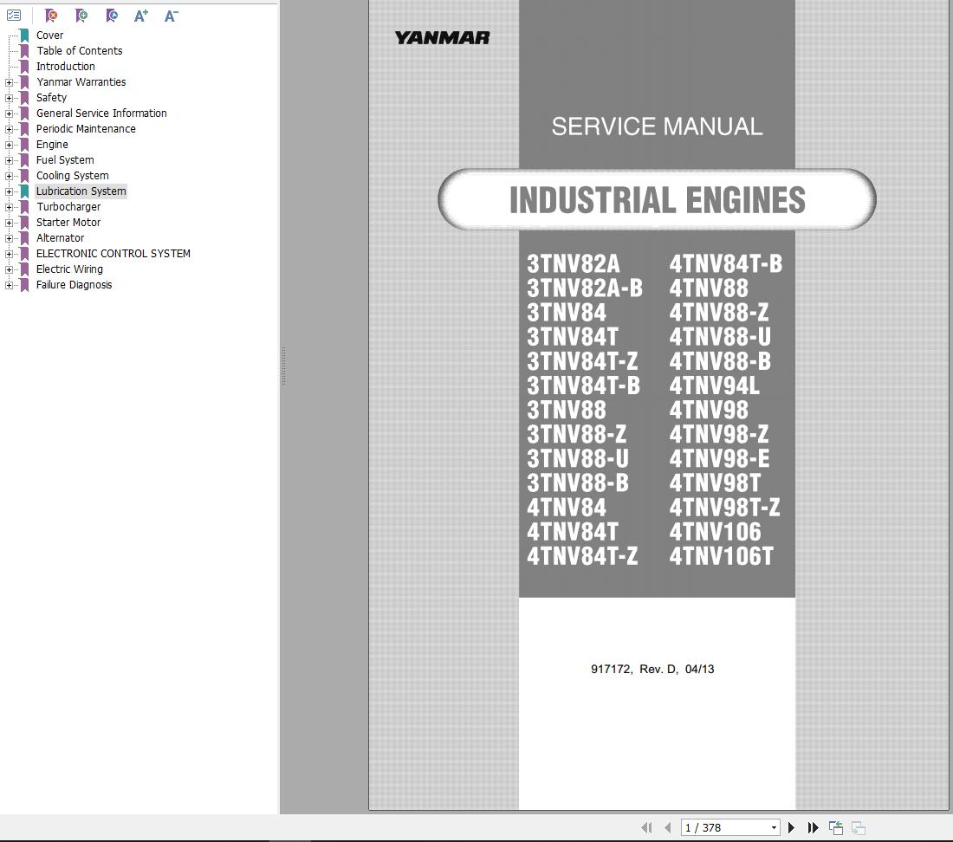953x842 pixels.
Task: Expand the Engine bookmark
Action: [9, 145]
